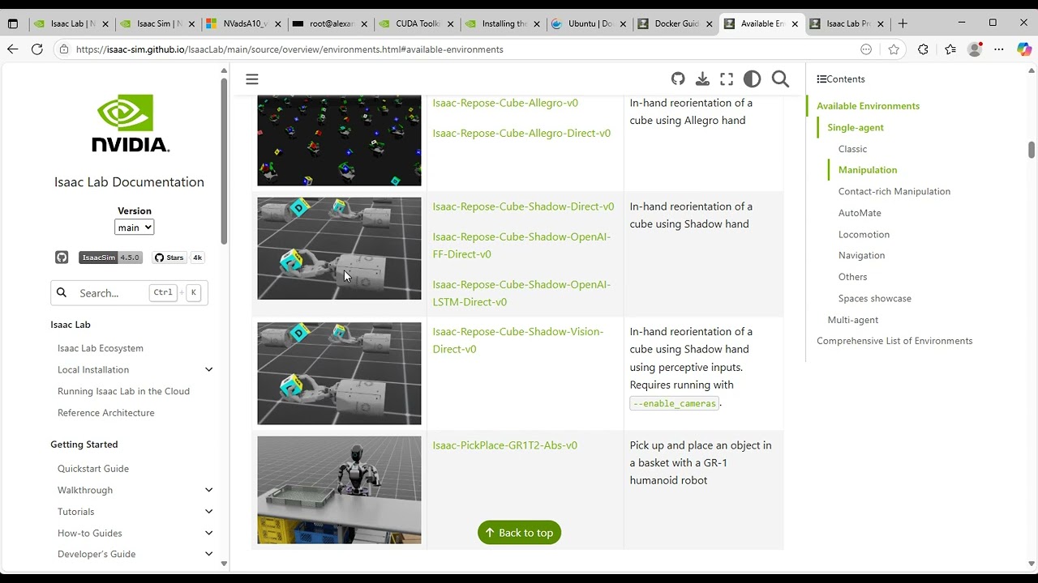This screenshot has width=1038, height=583.
Task: Open Isaac-Repose-Cube-Allegro-Direct-v0 link
Action: point(521,133)
